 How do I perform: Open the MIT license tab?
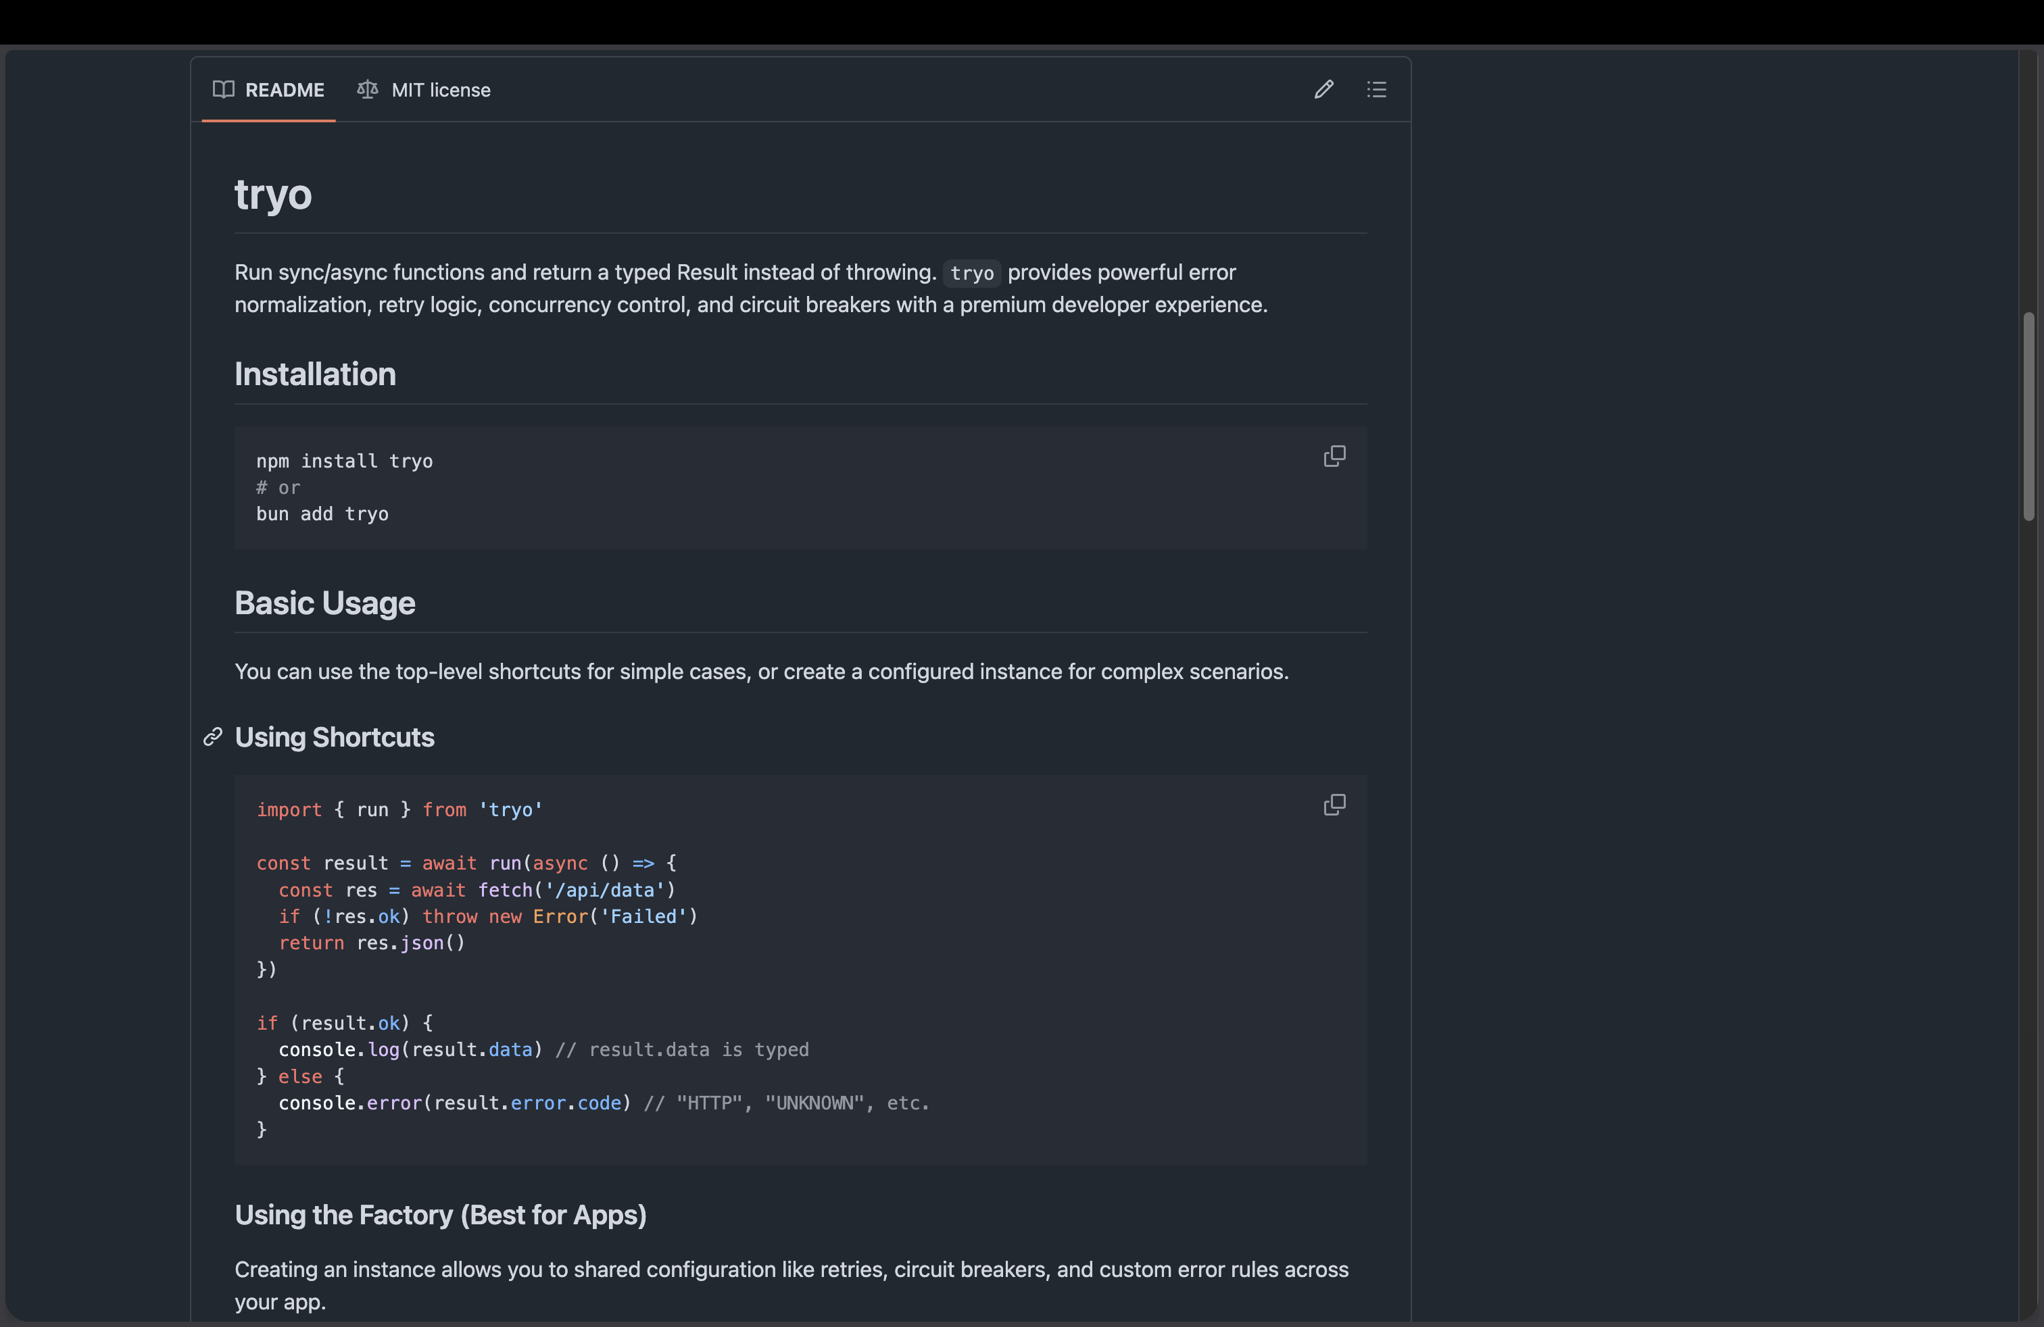[x=441, y=90]
